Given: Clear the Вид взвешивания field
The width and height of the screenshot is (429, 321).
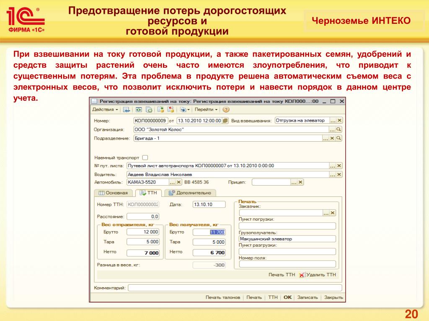Looking at the screenshot, I should (x=339, y=121).
